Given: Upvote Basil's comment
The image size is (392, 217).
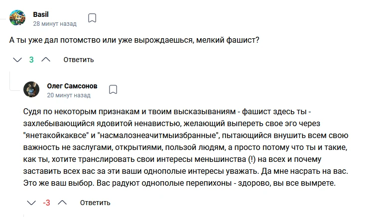Looking at the screenshot, I should [45, 60].
